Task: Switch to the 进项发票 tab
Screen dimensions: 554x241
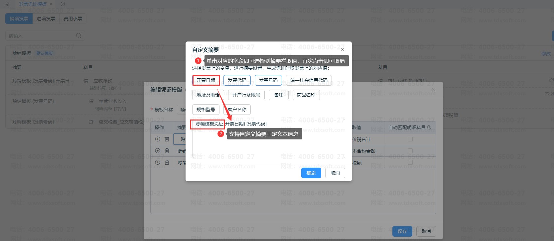Action: 46,19
